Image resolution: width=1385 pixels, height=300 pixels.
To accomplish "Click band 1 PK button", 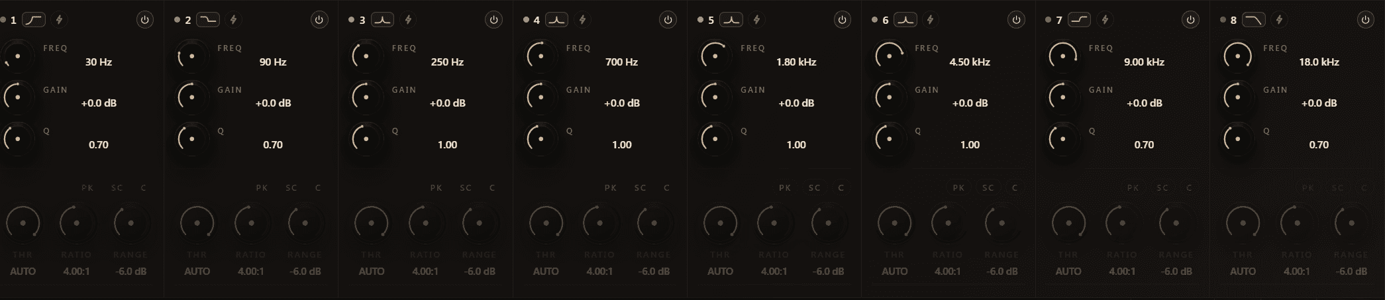I will pos(87,188).
